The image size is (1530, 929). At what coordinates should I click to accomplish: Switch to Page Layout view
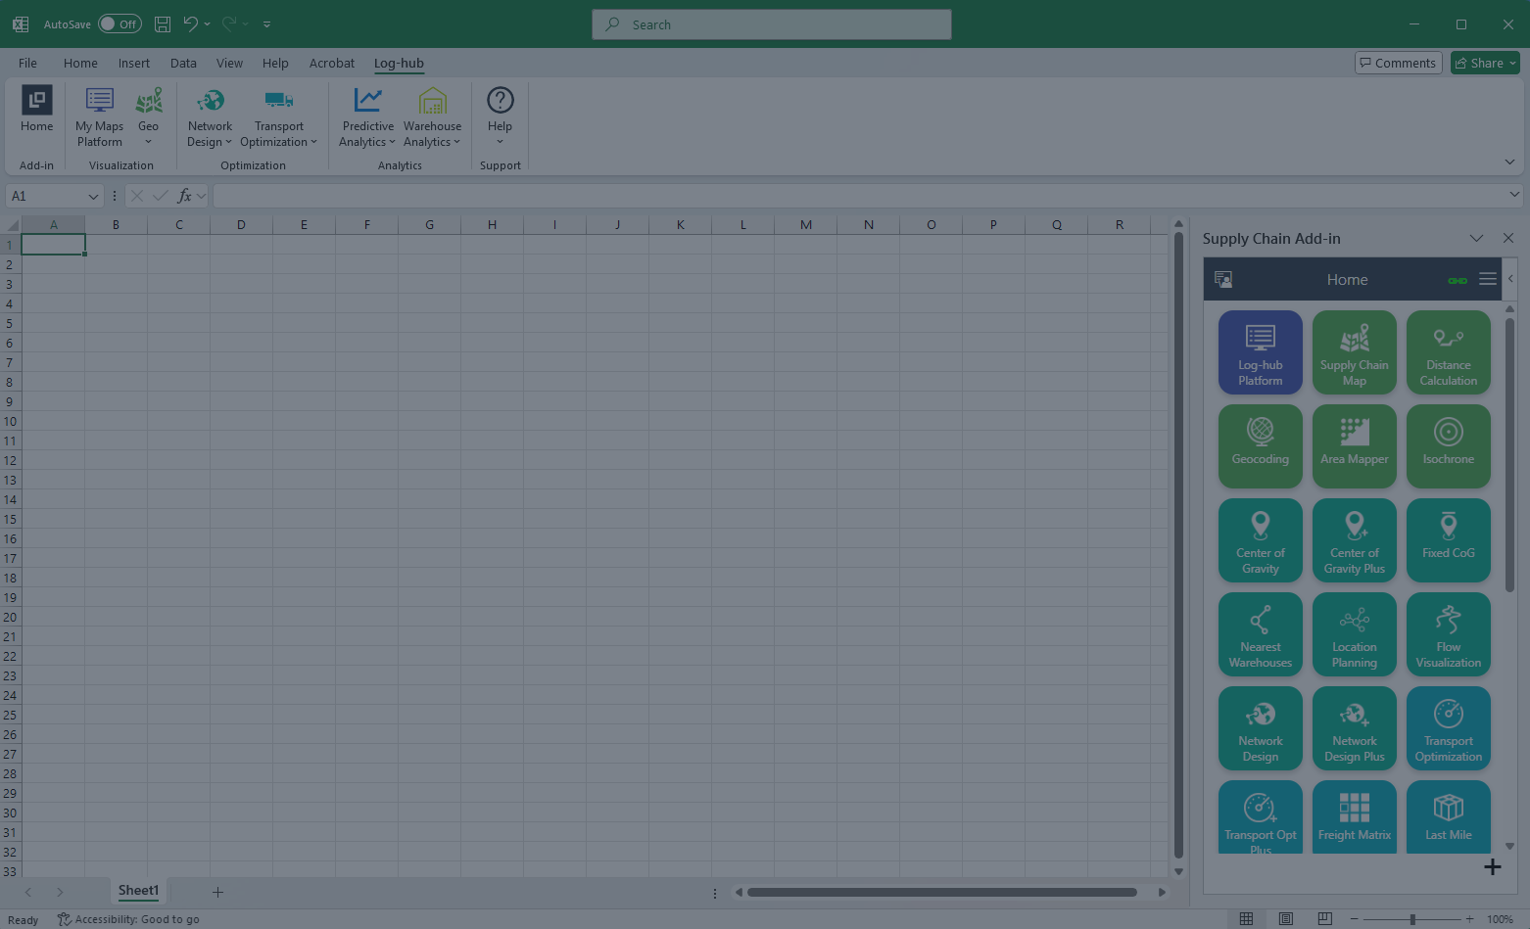1285,918
